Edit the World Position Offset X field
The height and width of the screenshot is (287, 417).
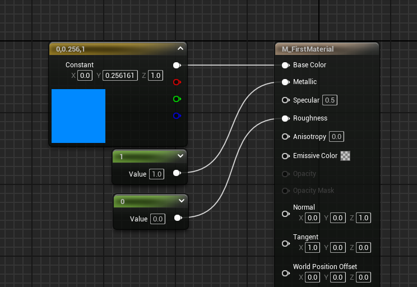[x=312, y=277]
